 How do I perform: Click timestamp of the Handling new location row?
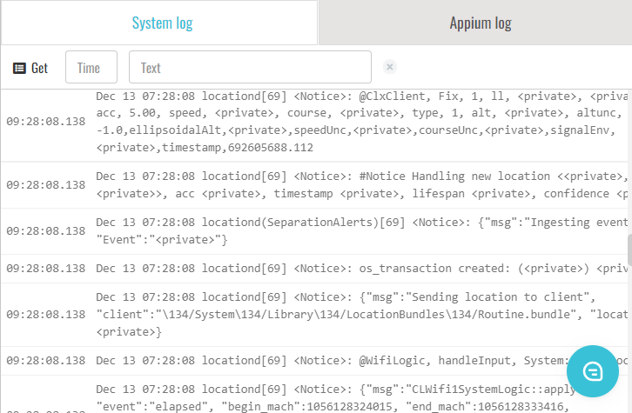[x=45, y=185]
